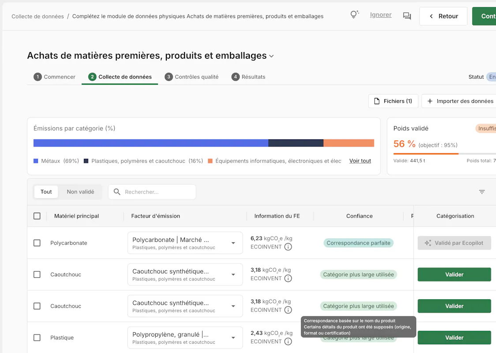Click the 6,23 kgCO2e /kg value
The height and width of the screenshot is (353, 496).
[271, 239]
